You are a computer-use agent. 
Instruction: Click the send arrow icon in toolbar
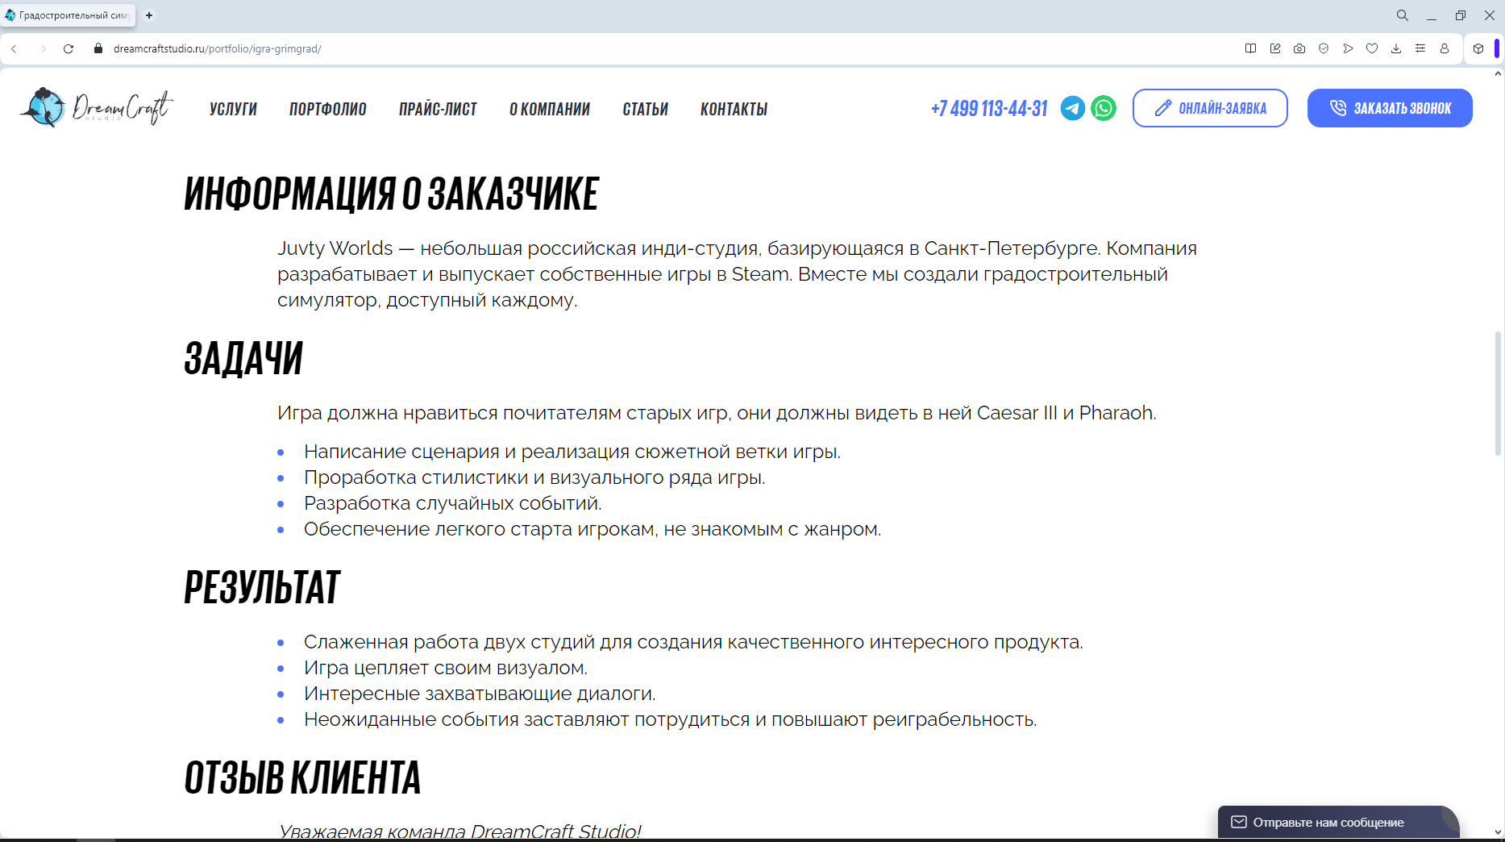tap(1348, 48)
